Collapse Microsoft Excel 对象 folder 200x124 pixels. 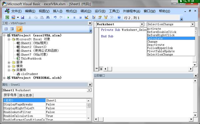point(9,39)
